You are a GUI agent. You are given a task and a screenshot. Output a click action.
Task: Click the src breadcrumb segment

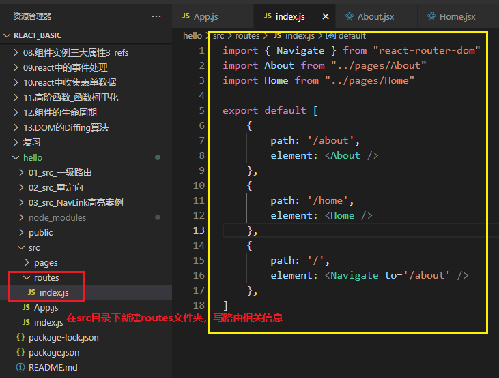point(218,36)
